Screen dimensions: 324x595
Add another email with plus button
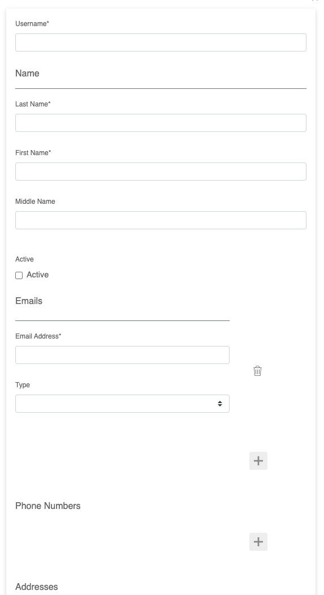(x=258, y=461)
